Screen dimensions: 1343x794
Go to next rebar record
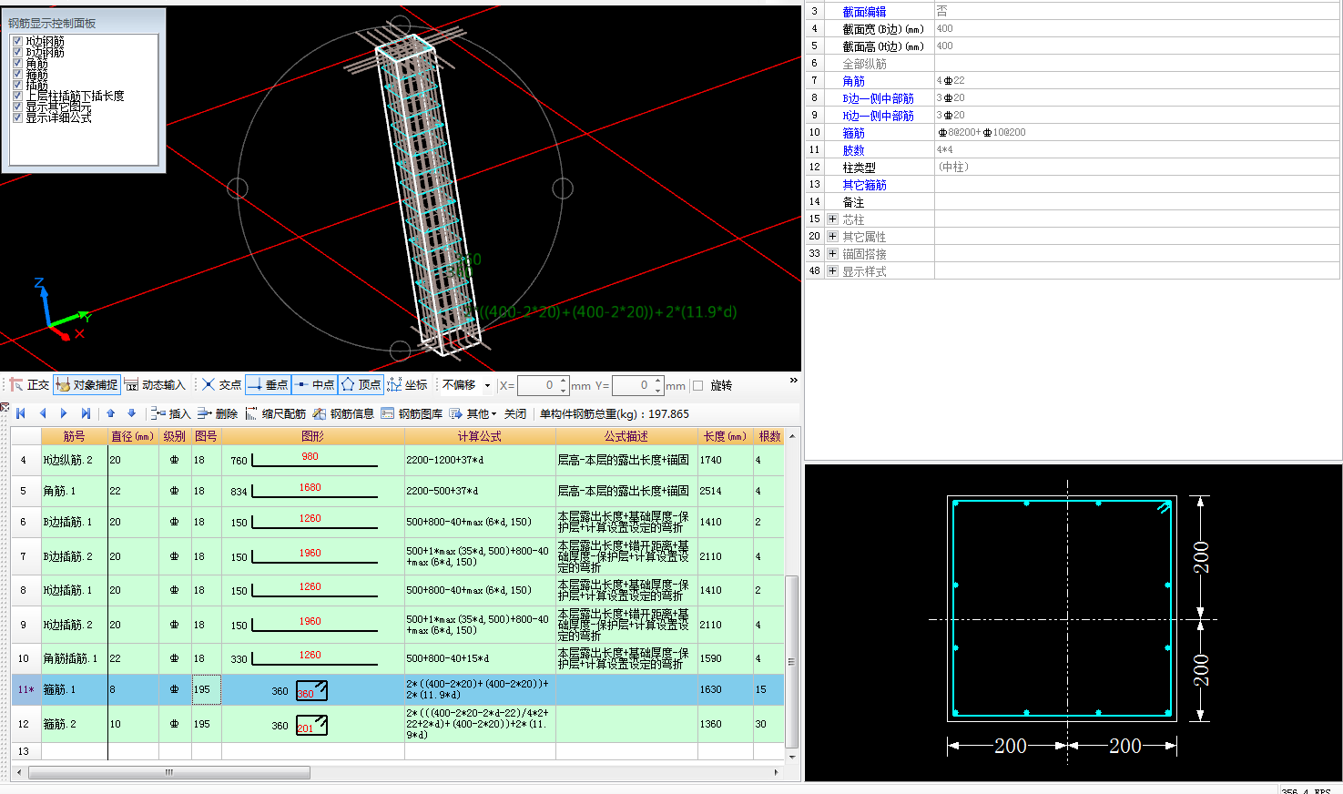point(64,413)
